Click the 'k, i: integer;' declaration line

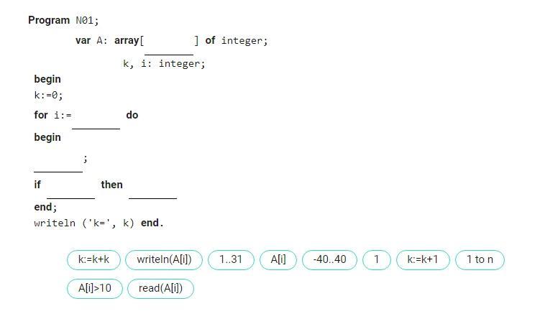[163, 64]
